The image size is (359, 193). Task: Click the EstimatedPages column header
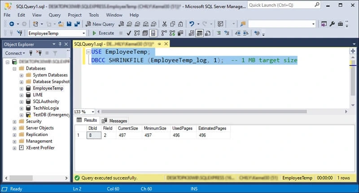click(212, 128)
